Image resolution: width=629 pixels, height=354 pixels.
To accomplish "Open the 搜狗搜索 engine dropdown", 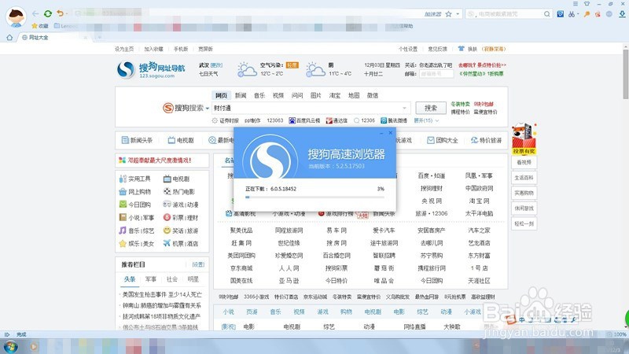I will point(208,109).
